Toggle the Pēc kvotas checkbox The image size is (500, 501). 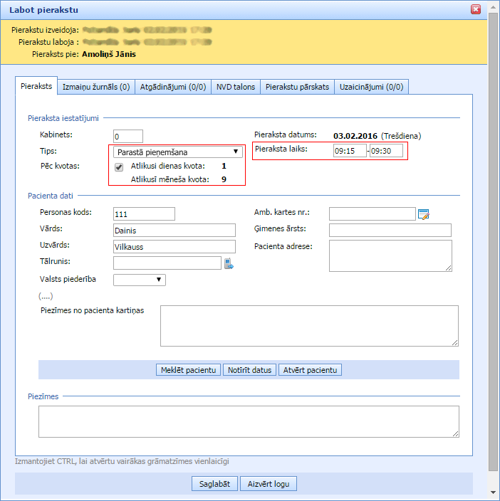119,167
